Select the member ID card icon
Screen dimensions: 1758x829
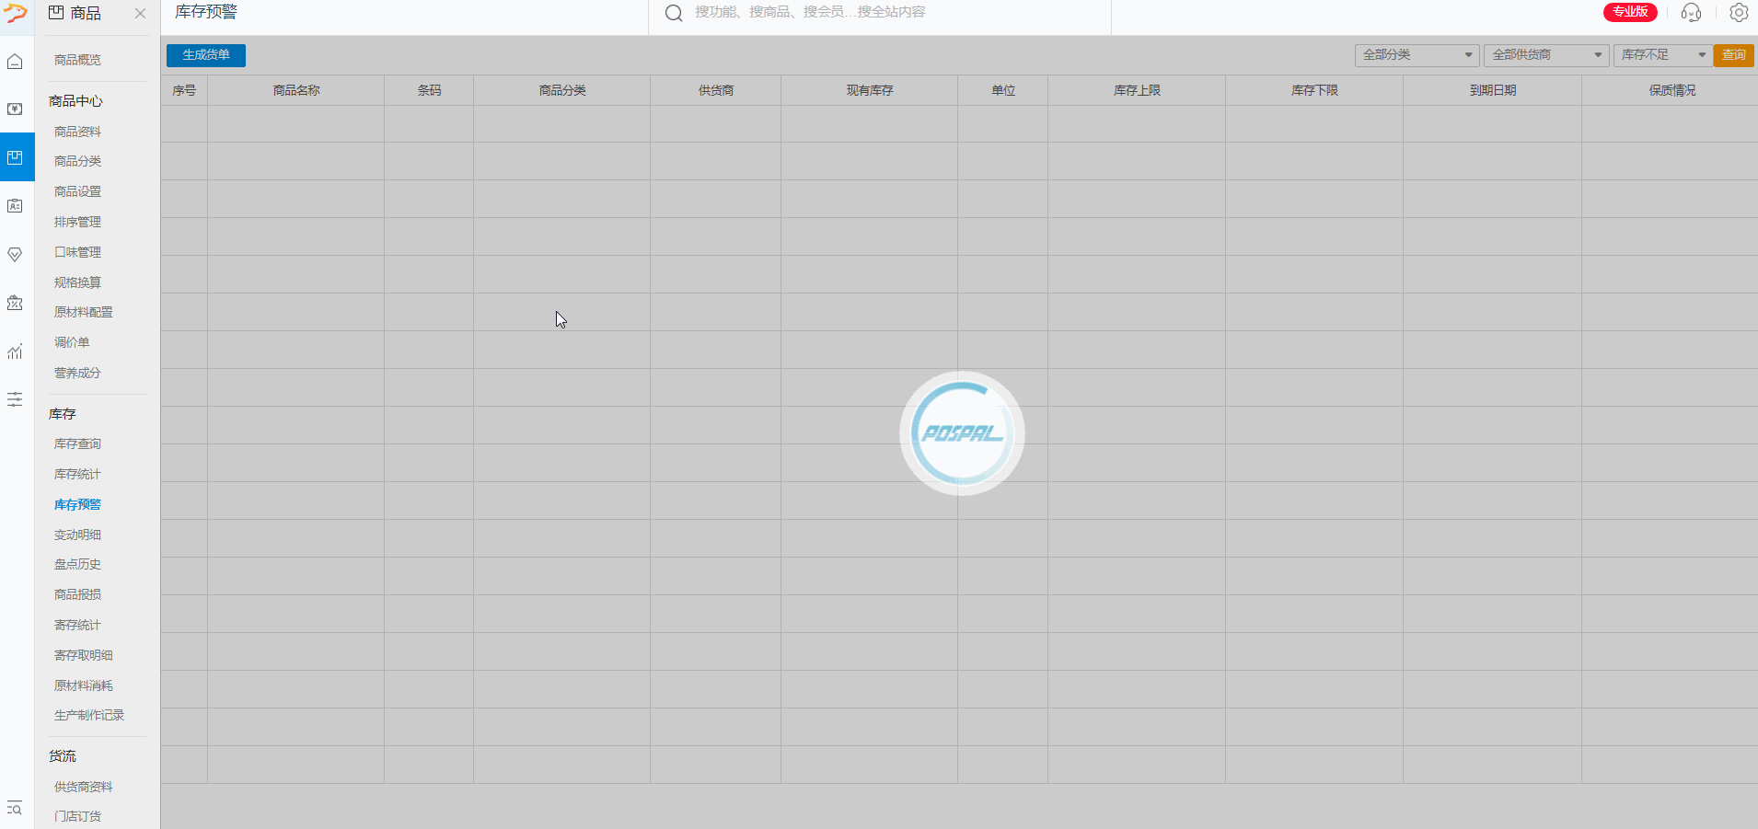tap(15, 206)
